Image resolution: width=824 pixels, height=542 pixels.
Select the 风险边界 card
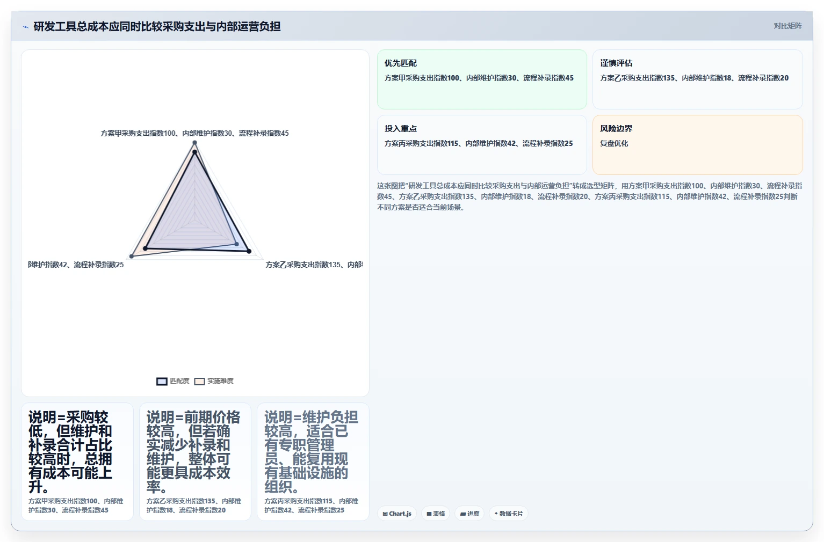click(697, 145)
